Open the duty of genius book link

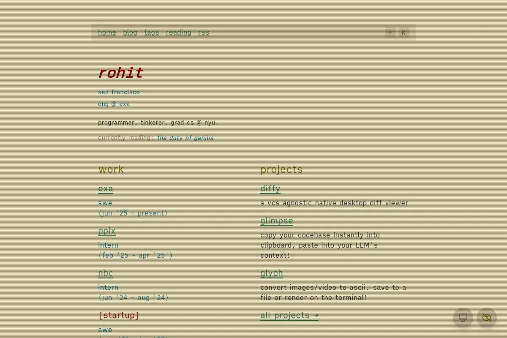(x=185, y=138)
